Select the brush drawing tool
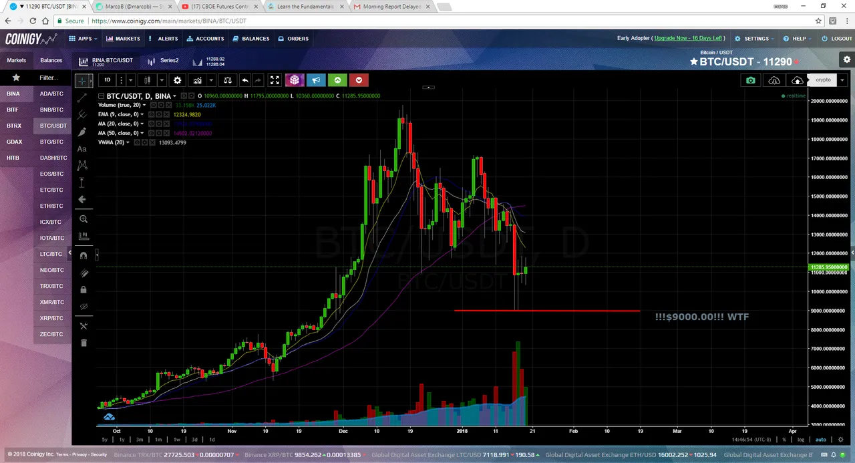The image size is (855, 463). tap(82, 132)
